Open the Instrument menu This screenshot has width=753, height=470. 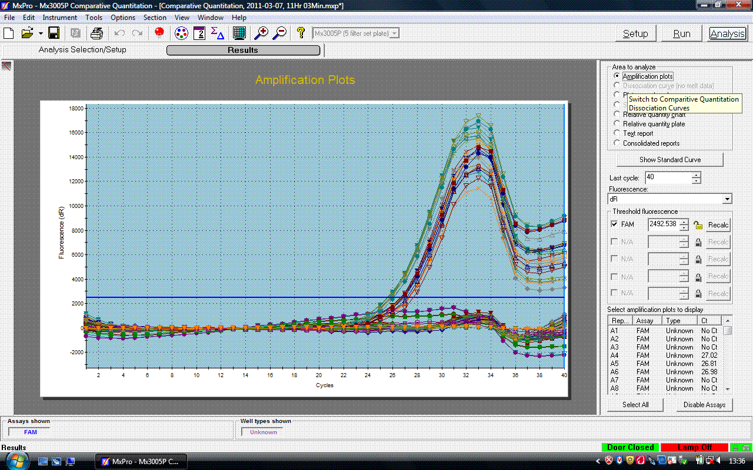(59, 18)
